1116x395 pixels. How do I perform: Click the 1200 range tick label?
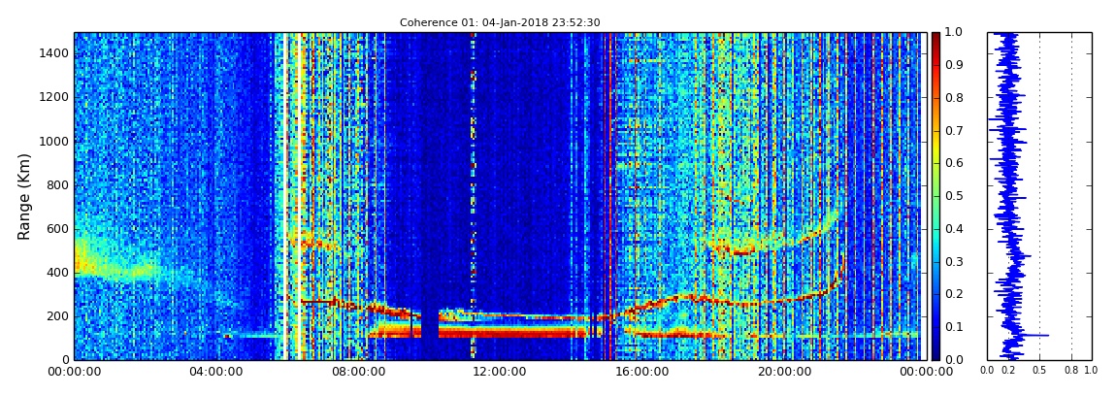(55, 97)
